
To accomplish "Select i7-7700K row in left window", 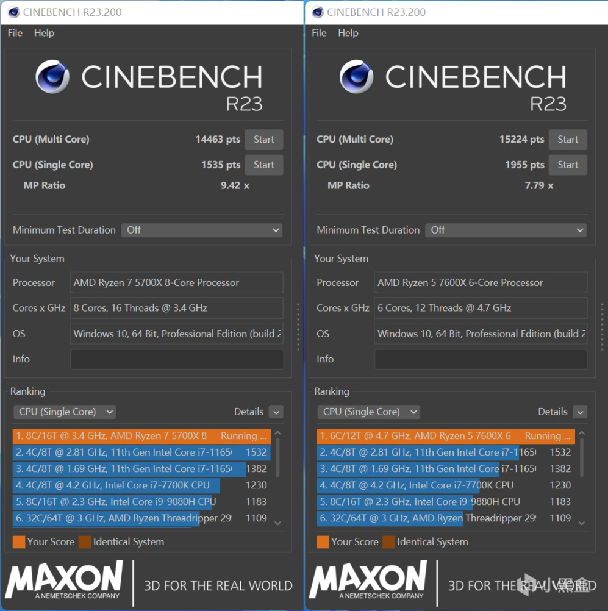I will [142, 485].
